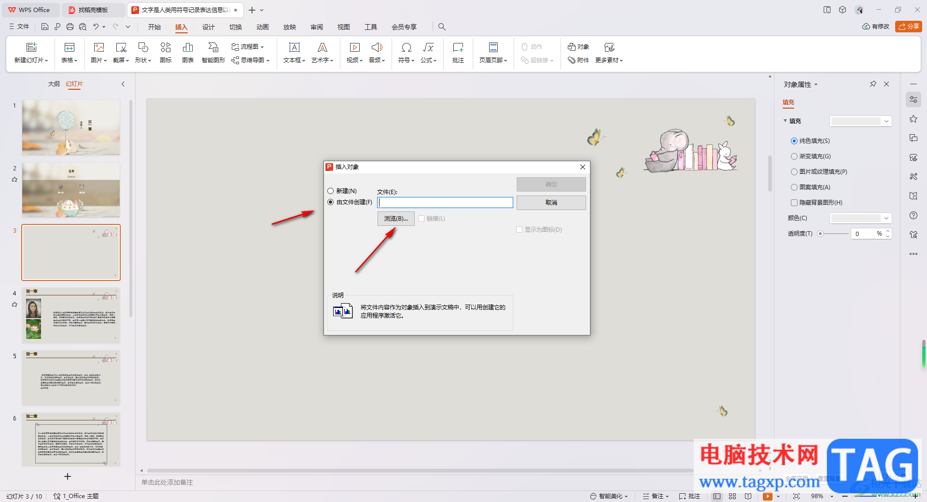Image resolution: width=927 pixels, height=502 pixels.
Task: Click the 浏览(B)... browse button
Action: [396, 219]
